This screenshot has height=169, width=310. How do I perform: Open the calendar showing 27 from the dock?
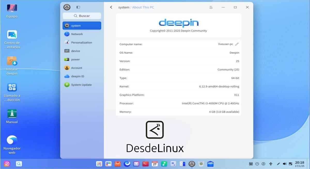coord(154,164)
